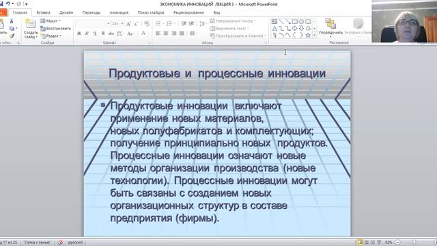
Task: Open the font name combo box
Action: [x=93, y=24]
